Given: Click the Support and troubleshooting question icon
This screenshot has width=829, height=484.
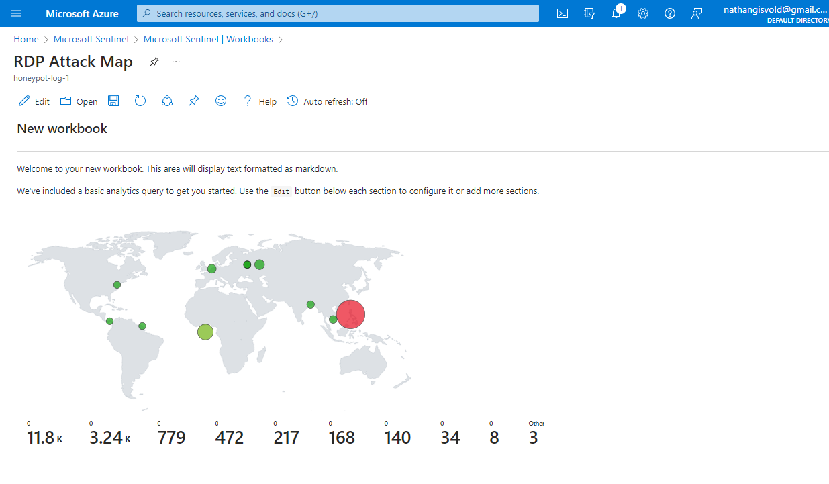Looking at the screenshot, I should tap(670, 13).
